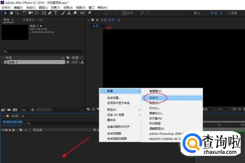Click the 8 bpc color depth button
The width and height of the screenshot is (245, 163).
[24, 110]
